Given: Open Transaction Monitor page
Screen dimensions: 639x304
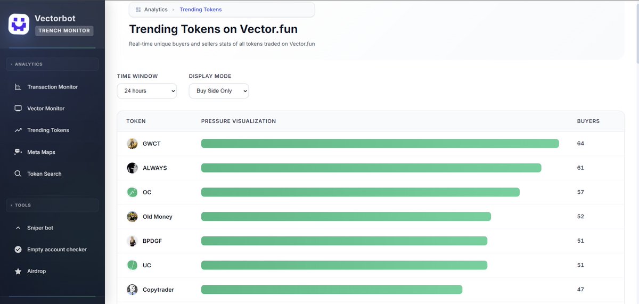Looking at the screenshot, I should click(x=52, y=87).
